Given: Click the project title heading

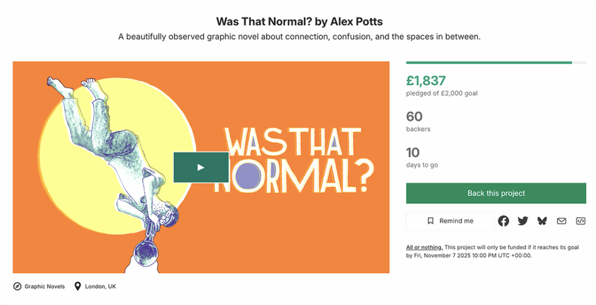Looking at the screenshot, I should 299,22.
